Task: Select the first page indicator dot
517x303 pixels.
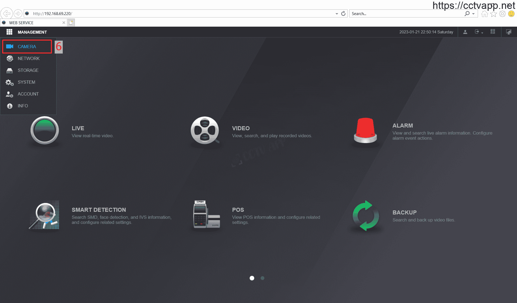Action: [x=252, y=278]
